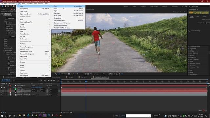Take a snapshot with camera icon
Screen dimensions: 210x118
69,74
